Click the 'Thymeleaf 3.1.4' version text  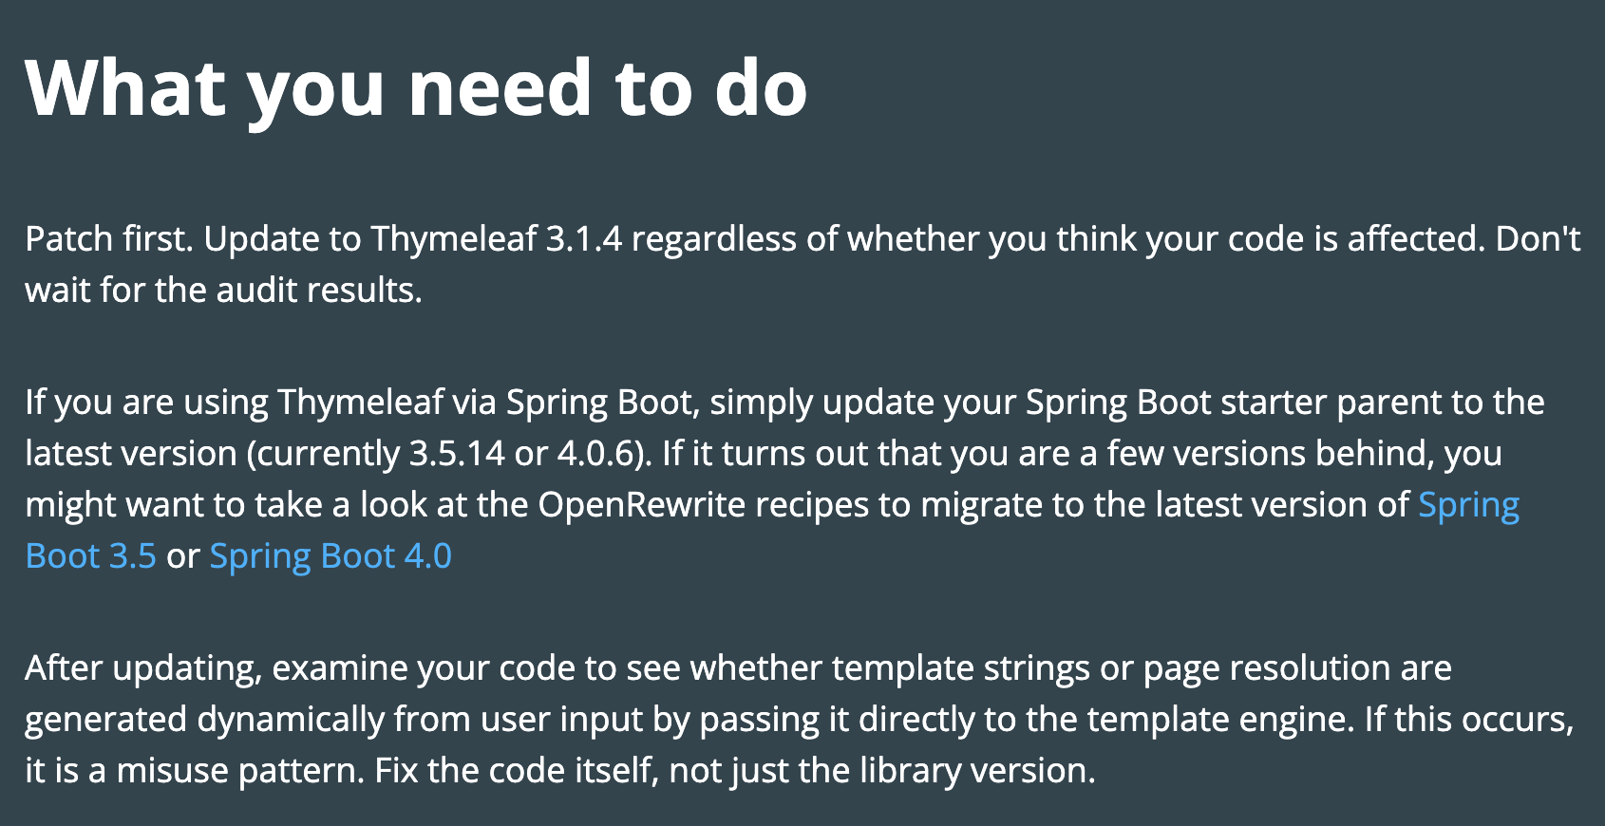pos(496,239)
